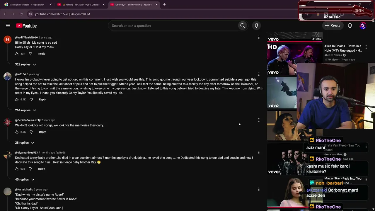Close the Corey Taylor Snuff tab
Viewport: 375px width, 211px height.
click(x=156, y=4)
